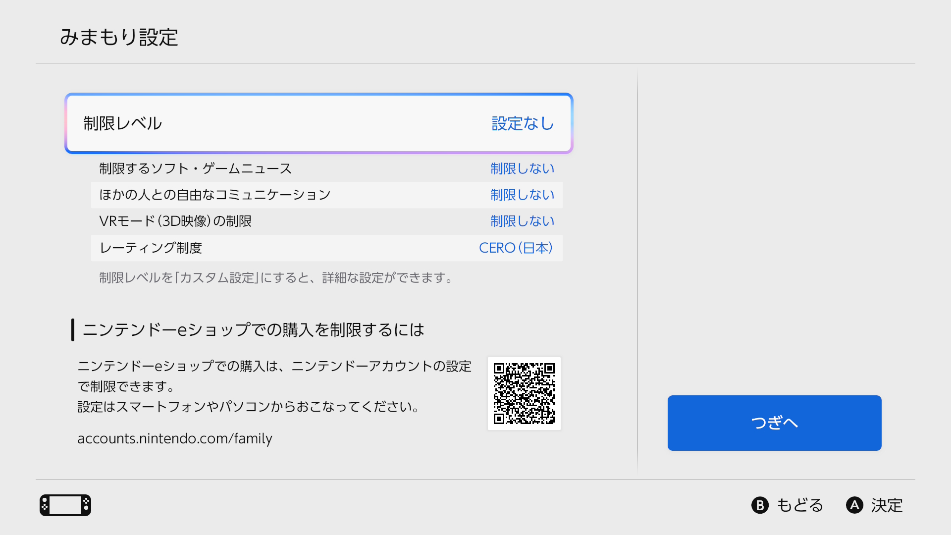Open accounts.nintendo.com/family link
951x535 pixels.
tap(174, 438)
